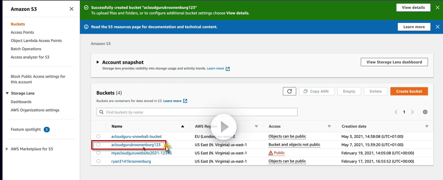Select the acloudguru-snowball-bucket radio button
The width and height of the screenshot is (443, 180).
(98, 136)
